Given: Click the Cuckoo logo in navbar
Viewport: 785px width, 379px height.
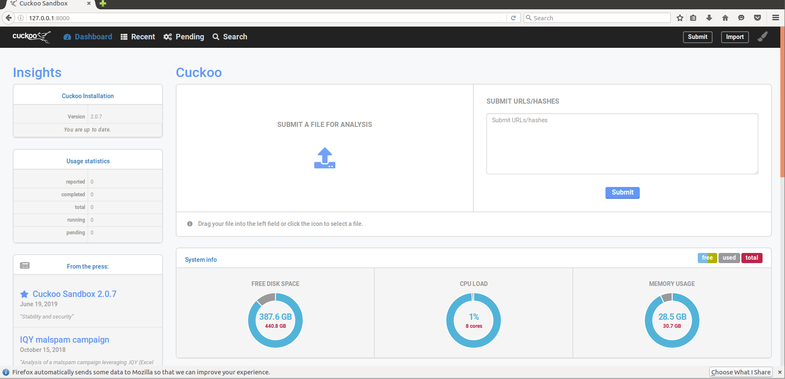Looking at the screenshot, I should click(x=31, y=37).
